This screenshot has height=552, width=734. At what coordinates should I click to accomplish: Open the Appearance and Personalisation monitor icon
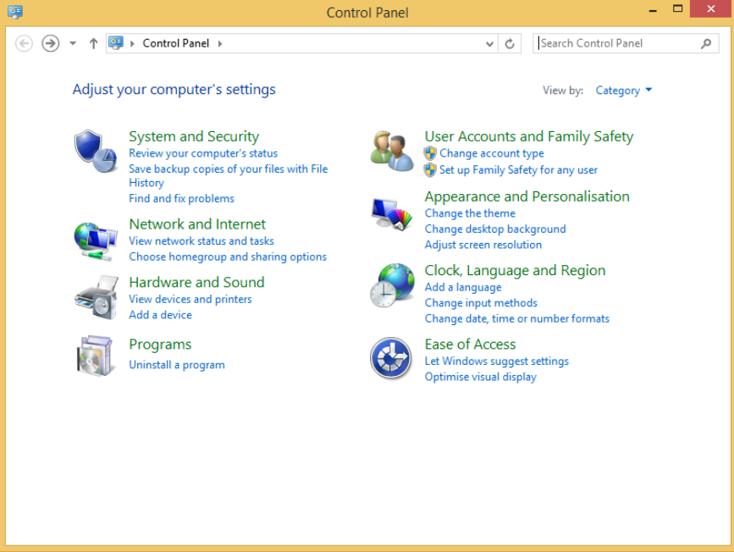point(392,214)
